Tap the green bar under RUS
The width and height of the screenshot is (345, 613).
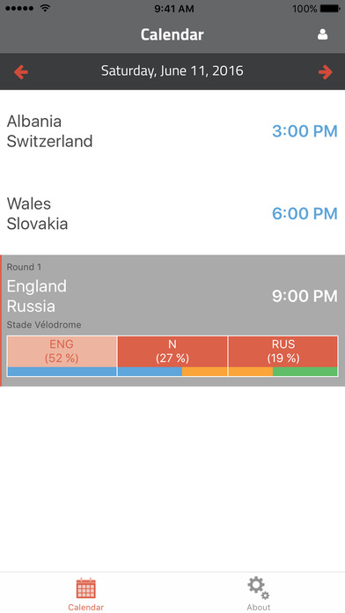(x=305, y=372)
